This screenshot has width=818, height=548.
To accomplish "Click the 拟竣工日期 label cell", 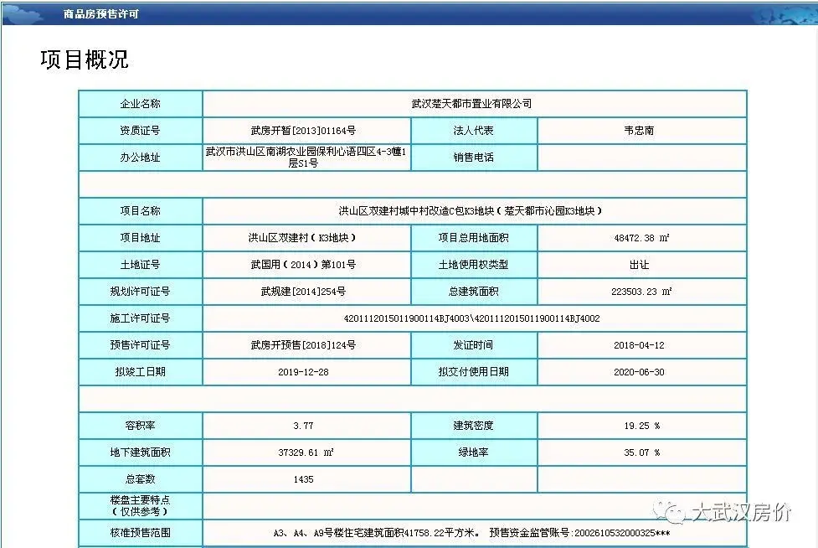I will click(141, 371).
